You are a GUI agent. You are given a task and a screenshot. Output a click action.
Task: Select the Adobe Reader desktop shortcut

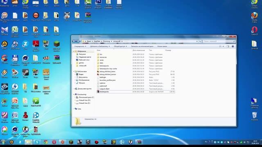click(36, 46)
